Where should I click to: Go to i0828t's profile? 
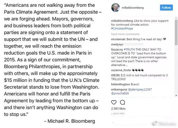click(x=115, y=75)
